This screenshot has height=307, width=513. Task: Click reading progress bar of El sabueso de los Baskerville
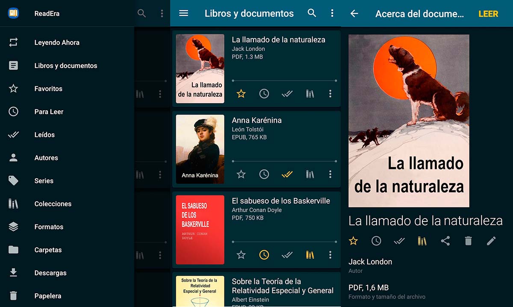tap(284, 242)
